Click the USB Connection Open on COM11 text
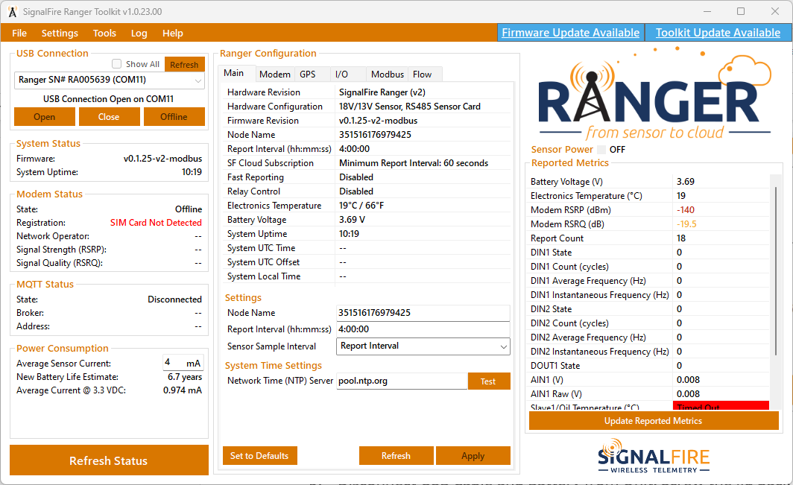The image size is (793, 485). pos(108,98)
